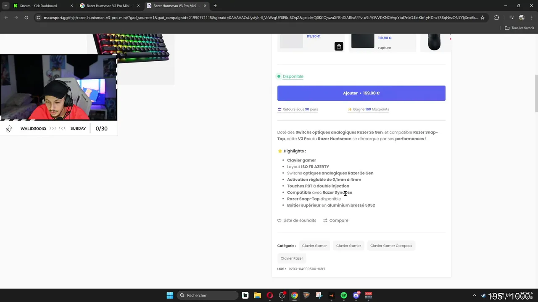Click the TikTok icon in stream overlay

coord(9,129)
